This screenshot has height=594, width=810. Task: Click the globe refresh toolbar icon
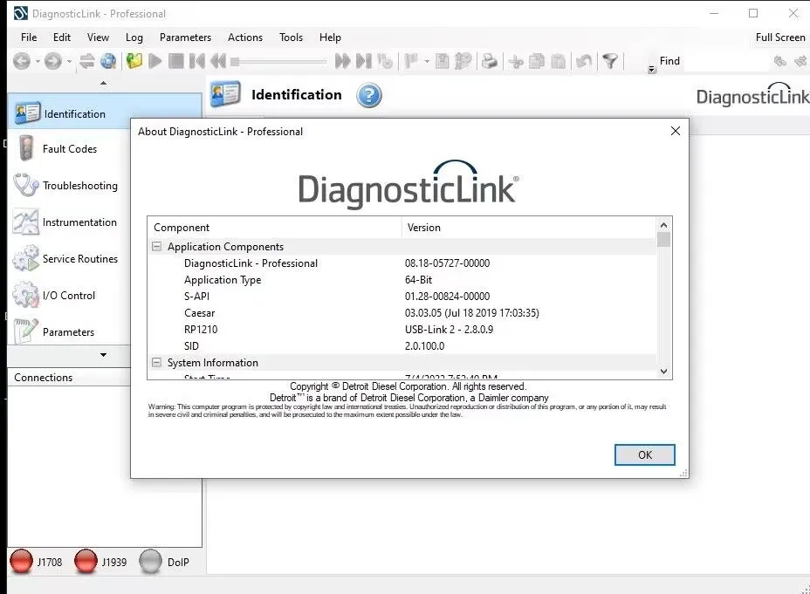click(108, 61)
